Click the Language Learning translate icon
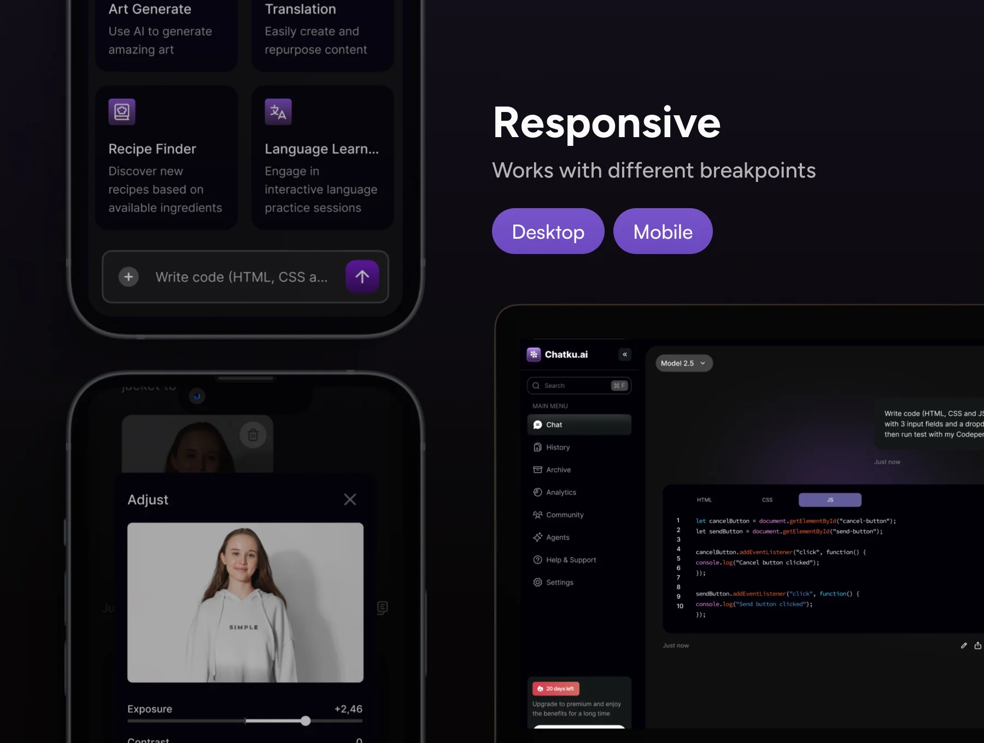Viewport: 984px width, 743px height. [x=278, y=112]
